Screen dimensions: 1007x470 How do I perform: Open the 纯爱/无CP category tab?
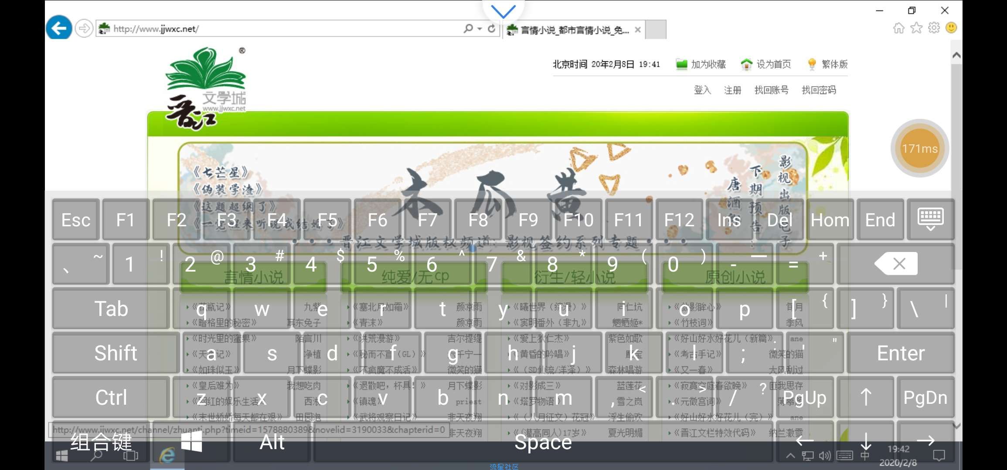415,277
